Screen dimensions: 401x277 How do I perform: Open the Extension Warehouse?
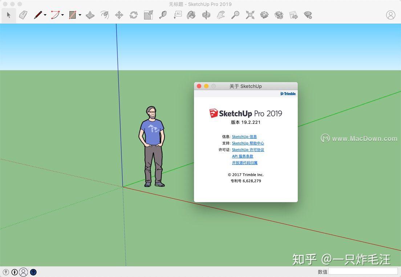279,15
